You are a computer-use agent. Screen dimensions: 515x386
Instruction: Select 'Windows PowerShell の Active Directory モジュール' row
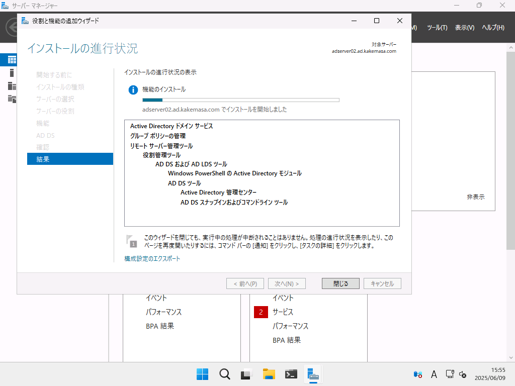235,173
